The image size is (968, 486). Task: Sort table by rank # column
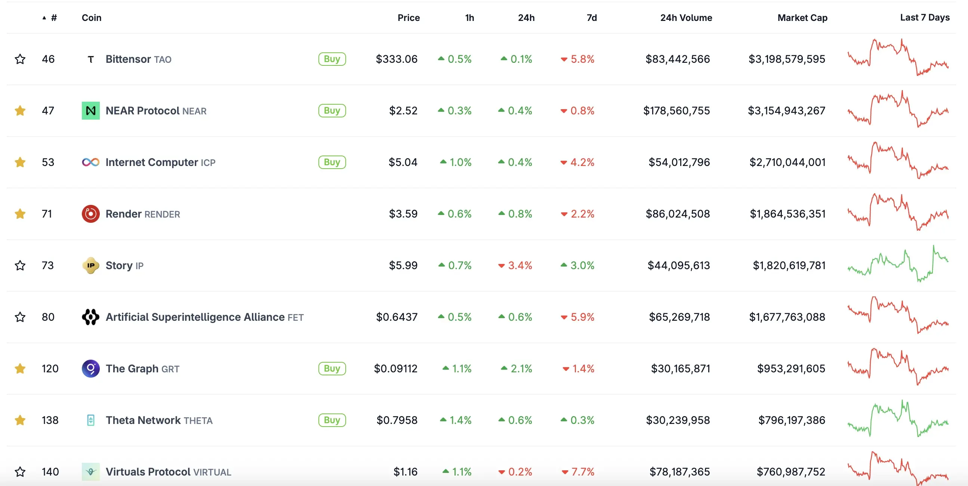click(x=50, y=18)
